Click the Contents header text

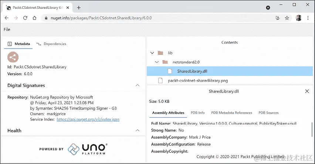click(x=230, y=42)
